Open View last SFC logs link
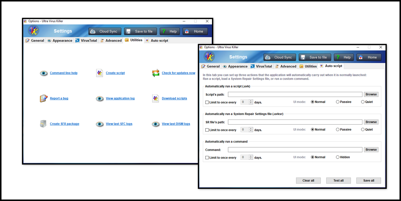This screenshot has width=401, height=201. tap(119, 124)
